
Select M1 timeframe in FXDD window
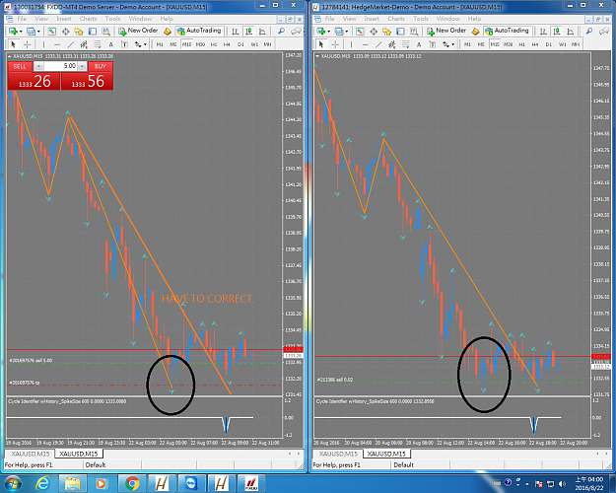[160, 44]
